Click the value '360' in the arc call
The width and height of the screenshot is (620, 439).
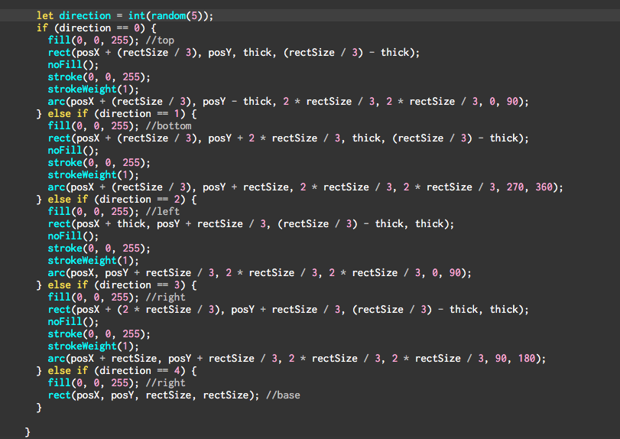544,187
